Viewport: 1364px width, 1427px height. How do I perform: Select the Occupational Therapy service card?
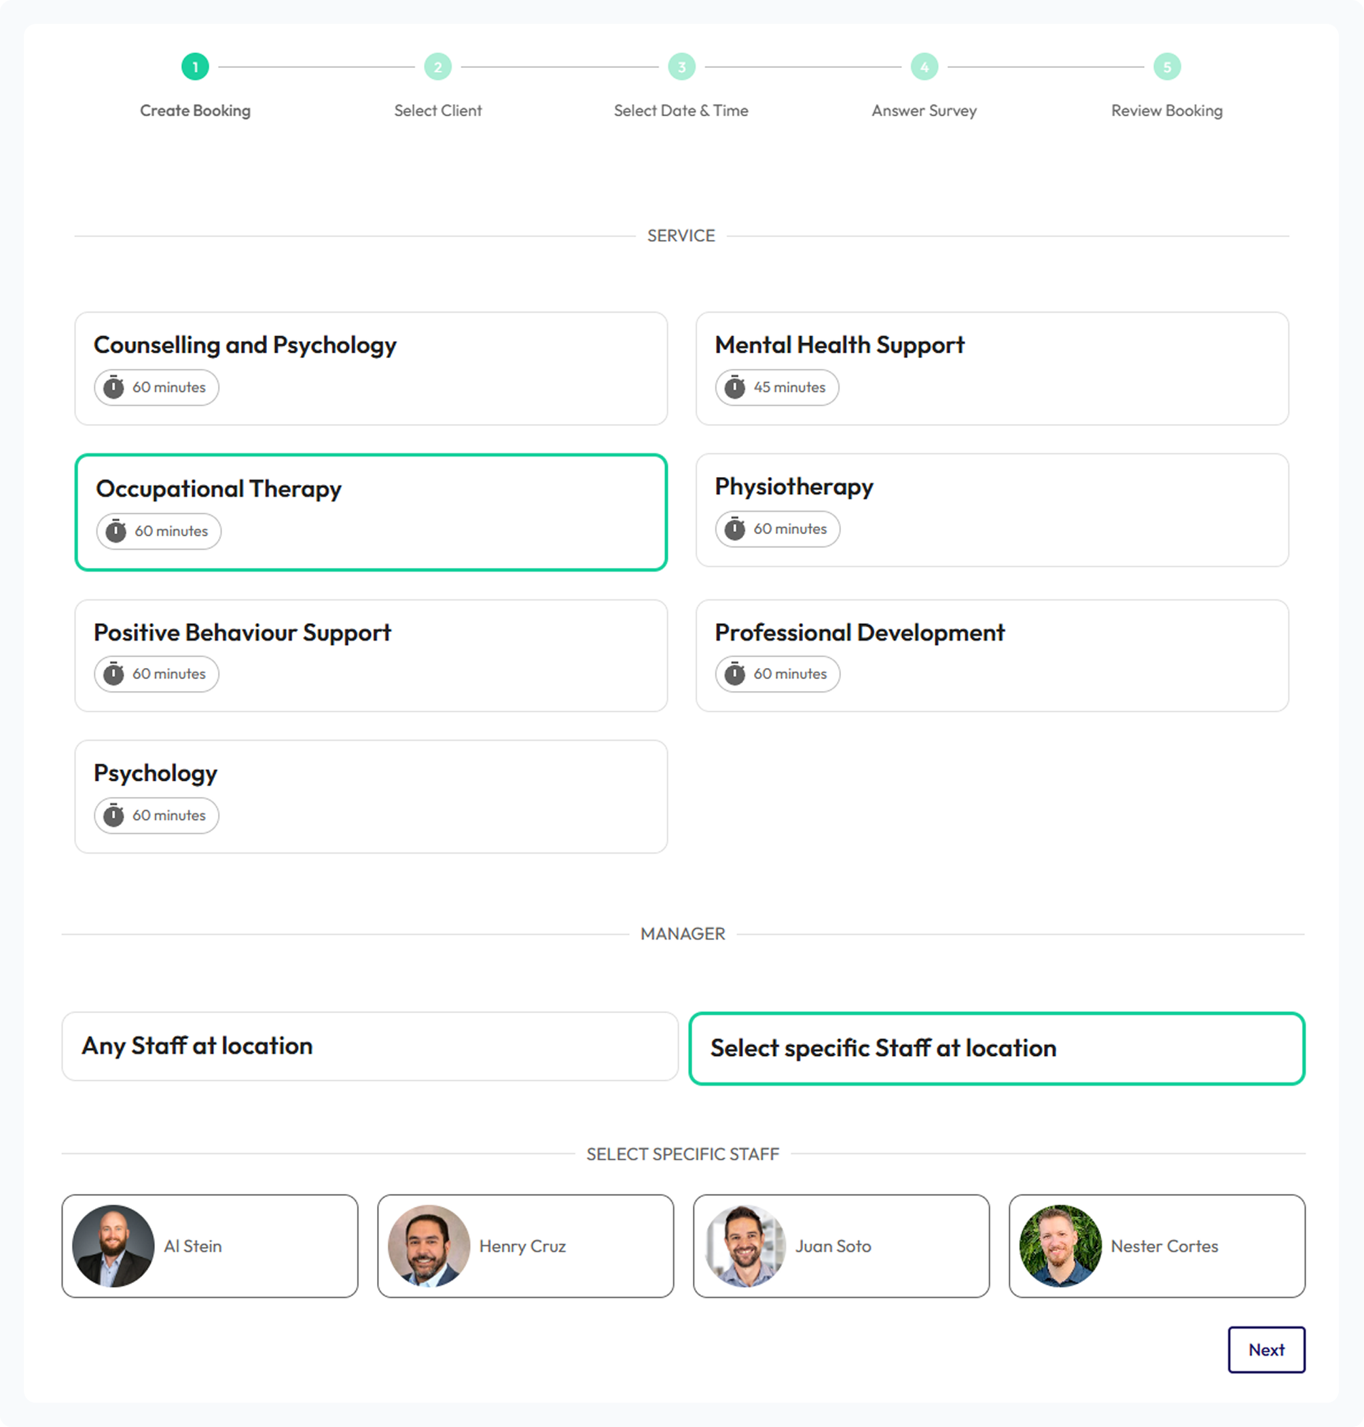tap(371, 512)
